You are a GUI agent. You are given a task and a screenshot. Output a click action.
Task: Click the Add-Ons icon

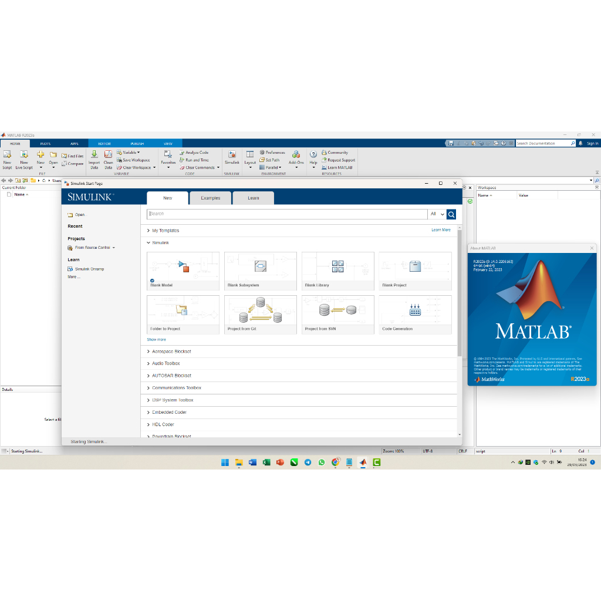(296, 155)
